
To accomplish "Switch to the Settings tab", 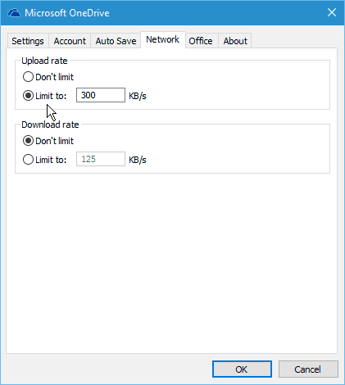I will point(28,41).
